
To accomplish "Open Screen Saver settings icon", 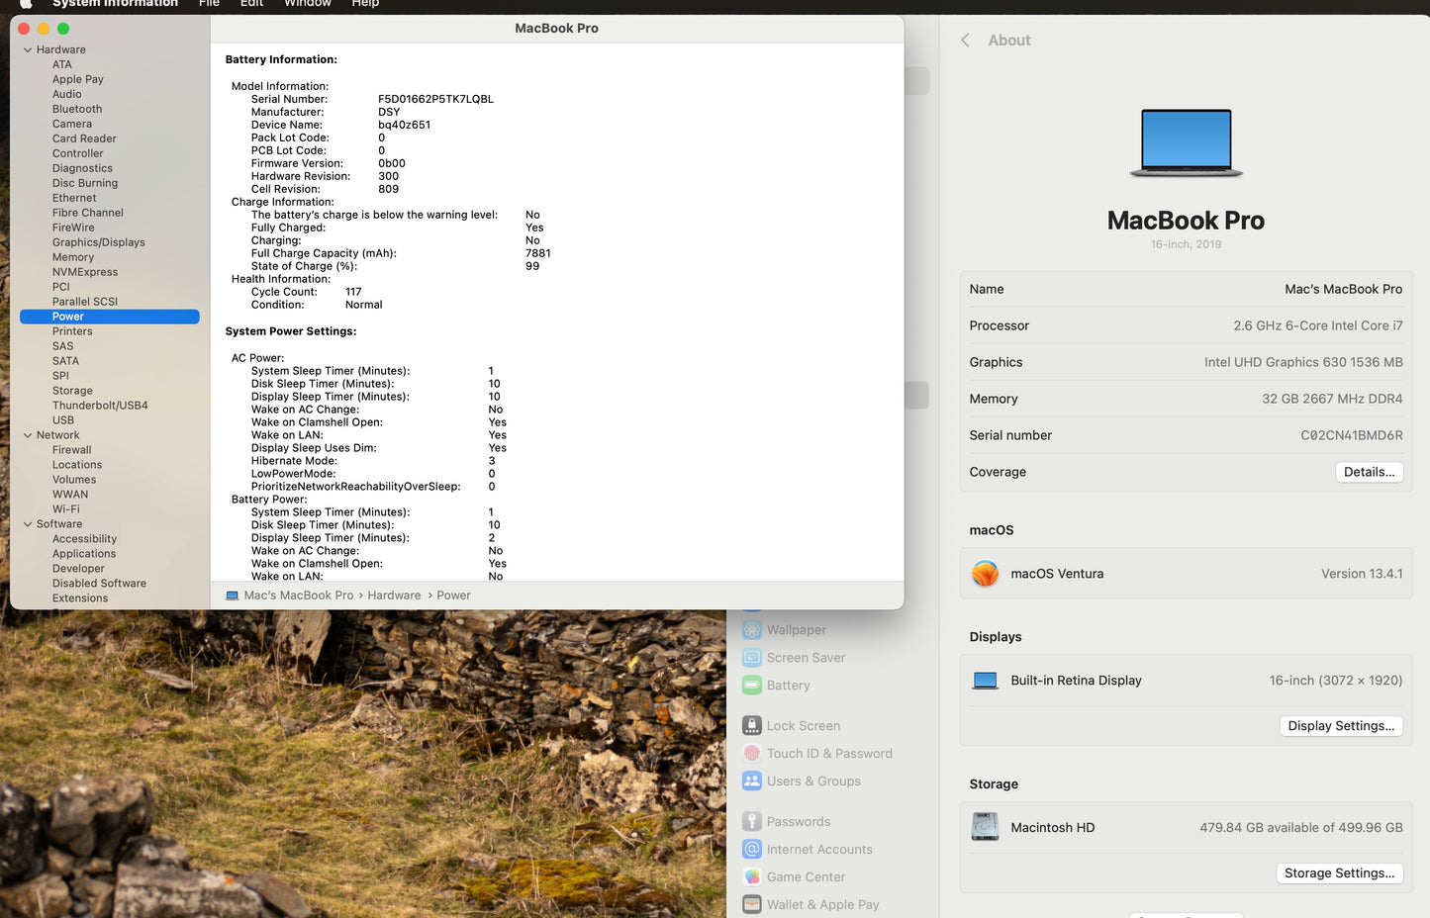I will [752, 658].
